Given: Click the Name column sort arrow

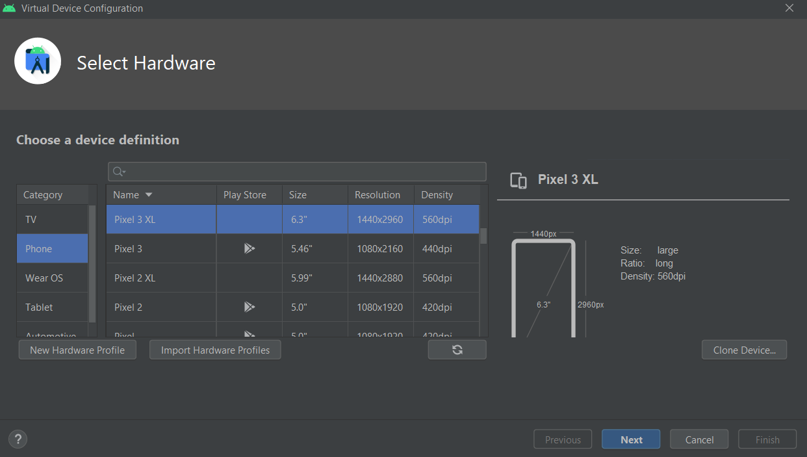Looking at the screenshot, I should point(149,194).
